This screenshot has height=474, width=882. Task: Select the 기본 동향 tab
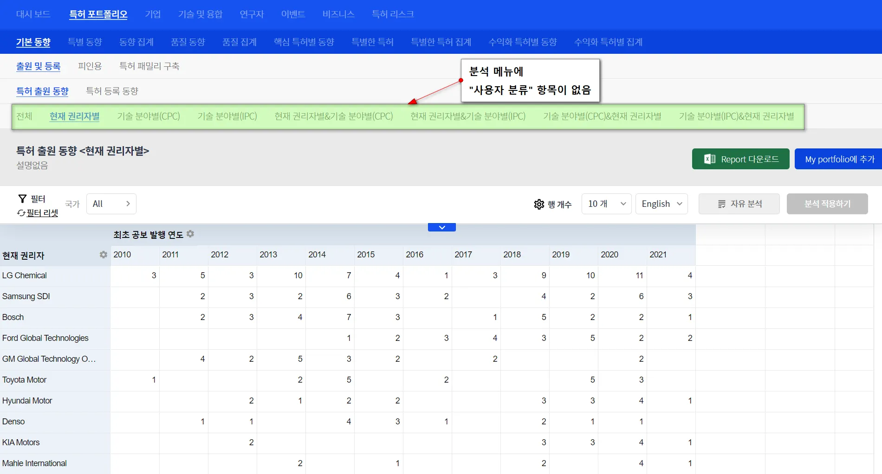pyautogui.click(x=33, y=42)
